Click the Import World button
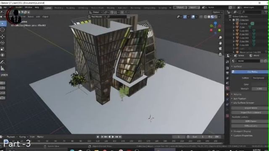 click(x=250, y=108)
